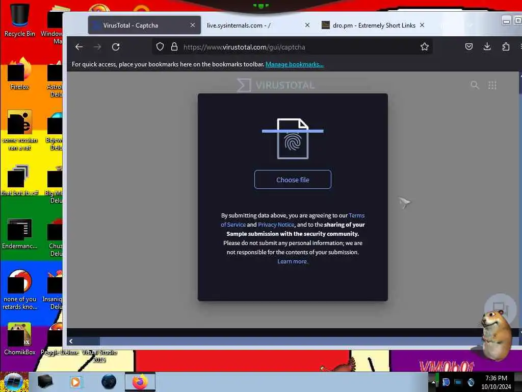Screen dimensions: 522x392
Task: Click the forward navigation arrow
Action: (x=97, y=47)
